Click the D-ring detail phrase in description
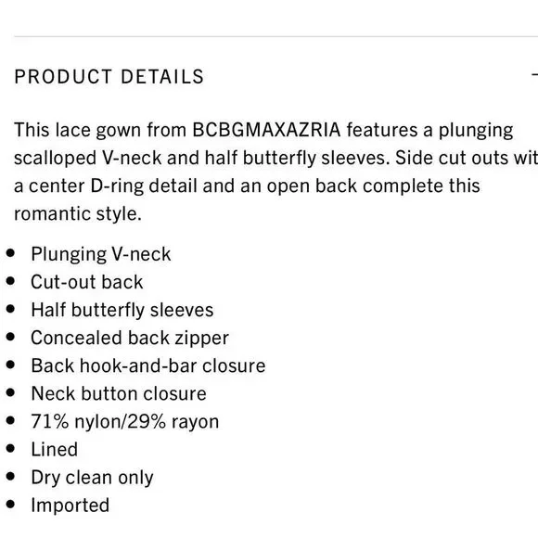 (x=144, y=186)
